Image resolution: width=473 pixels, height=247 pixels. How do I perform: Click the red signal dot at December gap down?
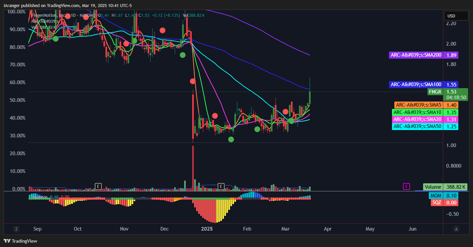point(192,81)
